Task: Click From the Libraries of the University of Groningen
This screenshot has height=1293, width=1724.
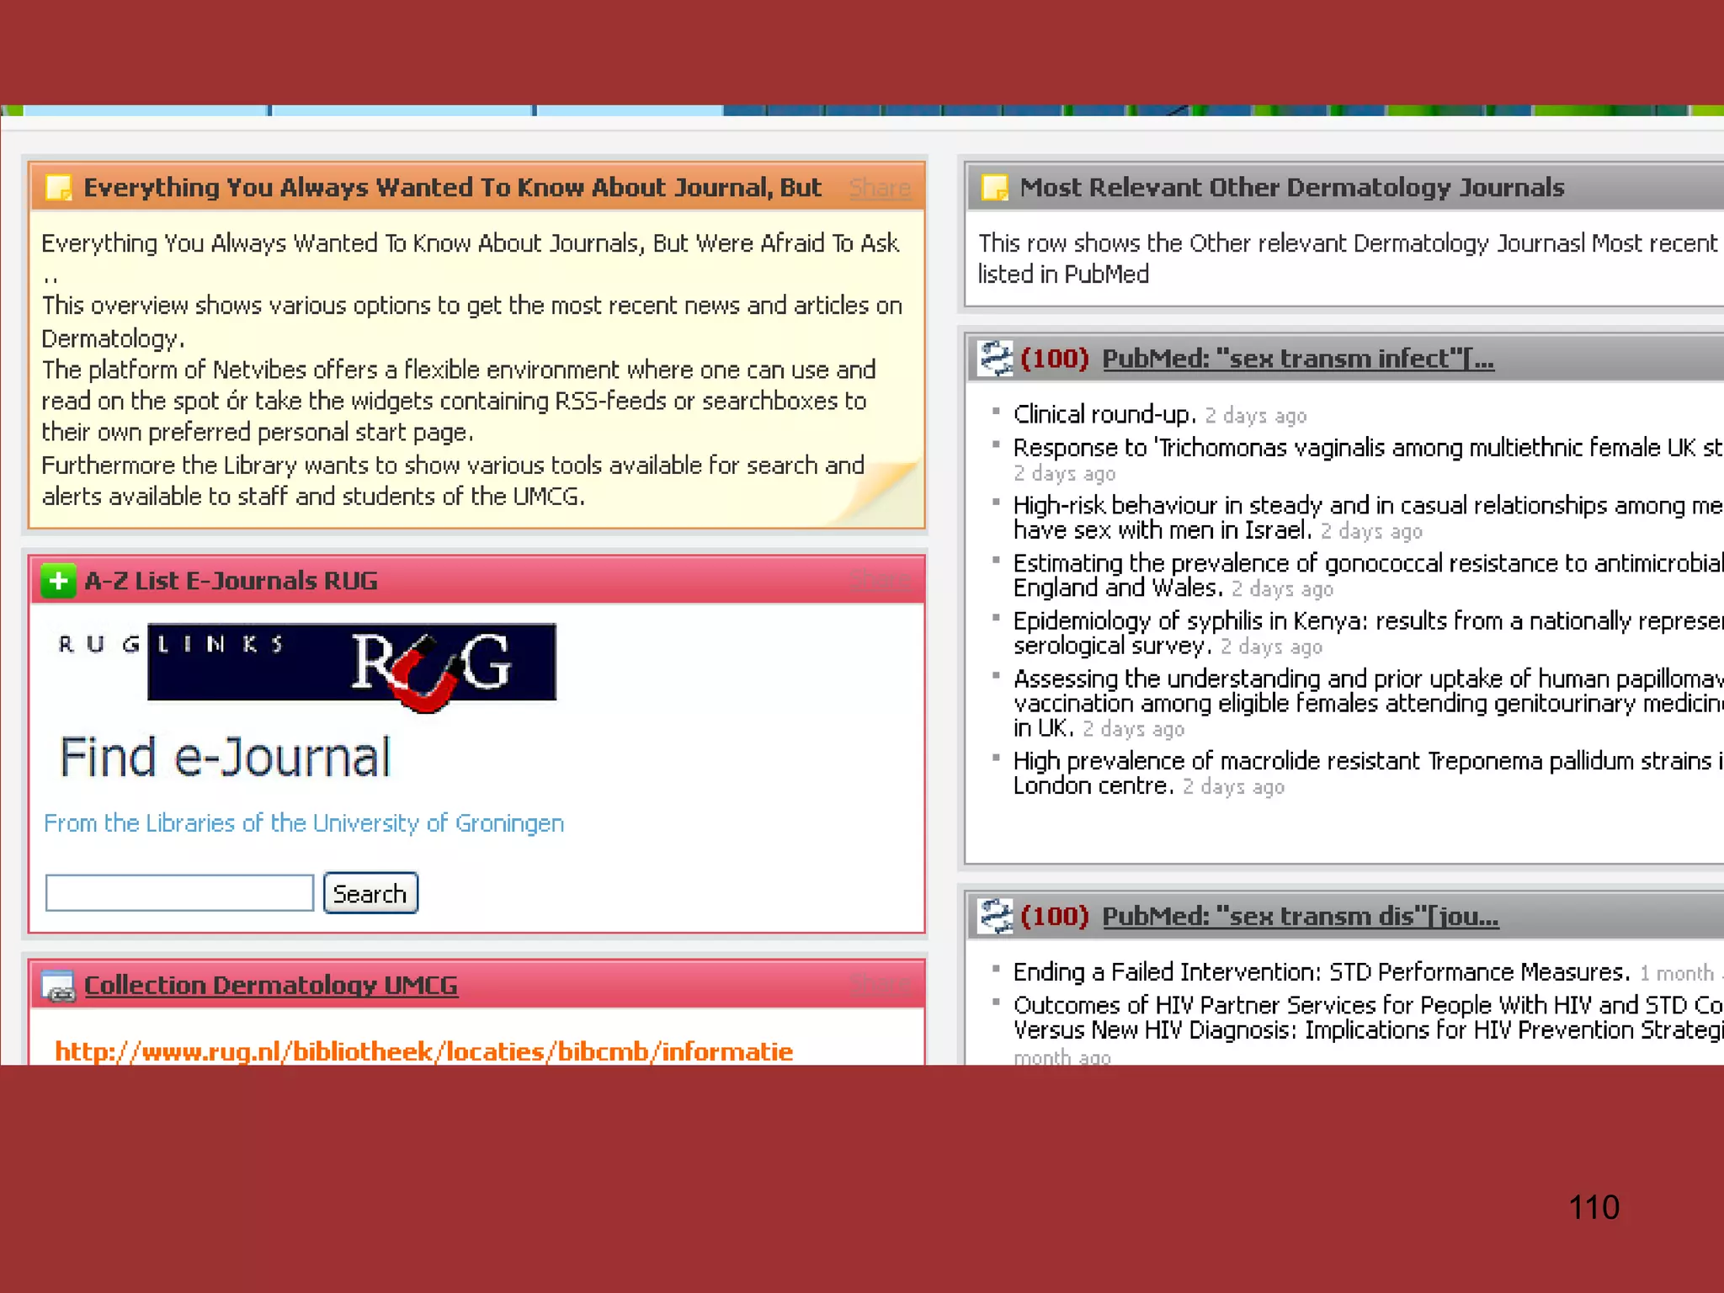Action: (304, 823)
